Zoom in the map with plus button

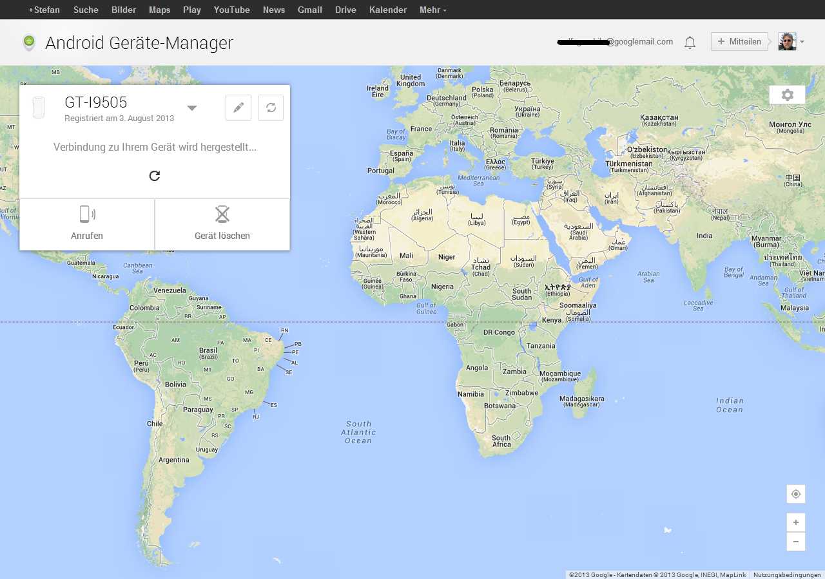coord(796,522)
